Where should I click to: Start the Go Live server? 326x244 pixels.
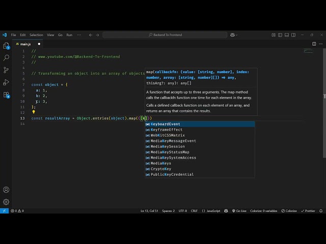(239, 211)
